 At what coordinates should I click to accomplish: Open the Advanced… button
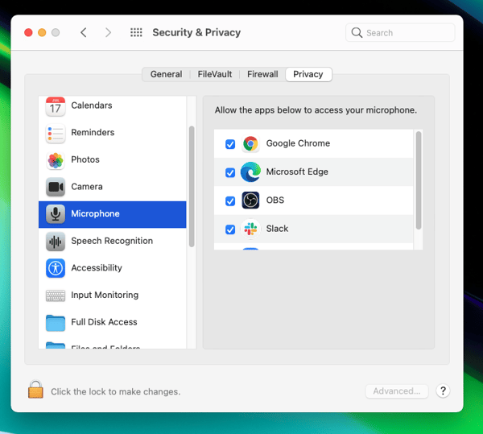(397, 391)
